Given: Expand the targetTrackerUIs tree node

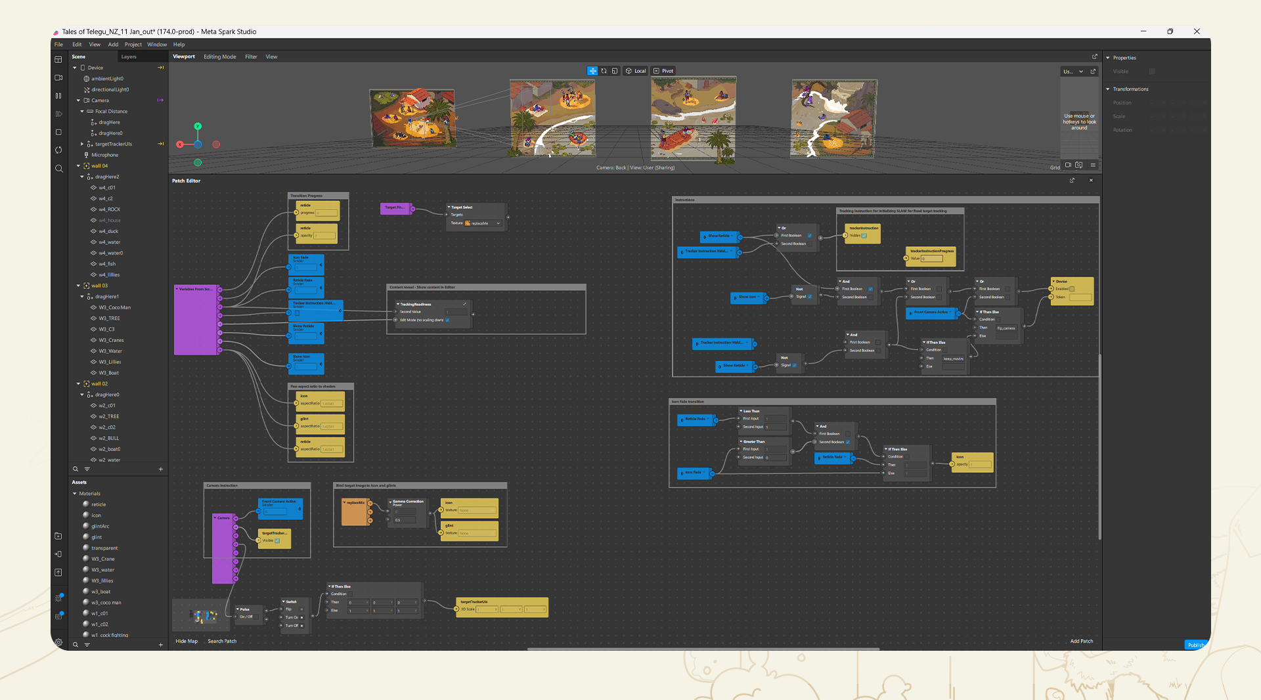Looking at the screenshot, I should [82, 144].
